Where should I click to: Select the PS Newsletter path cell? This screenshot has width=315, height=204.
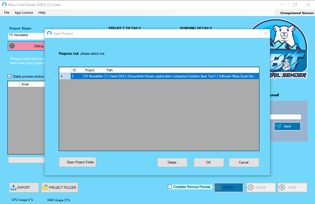pos(181,76)
